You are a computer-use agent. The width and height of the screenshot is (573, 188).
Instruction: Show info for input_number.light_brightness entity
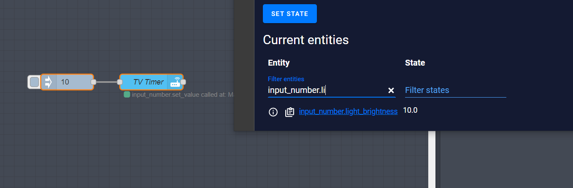(x=273, y=112)
